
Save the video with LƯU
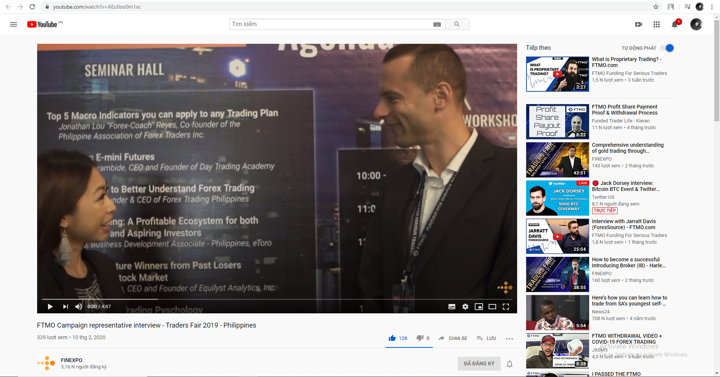[486, 338]
